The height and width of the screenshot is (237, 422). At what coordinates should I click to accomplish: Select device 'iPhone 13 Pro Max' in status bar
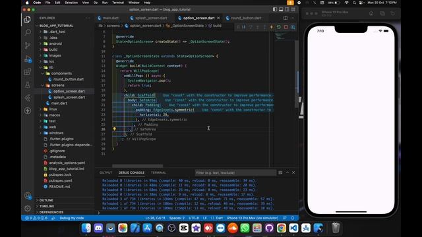pos(253,218)
